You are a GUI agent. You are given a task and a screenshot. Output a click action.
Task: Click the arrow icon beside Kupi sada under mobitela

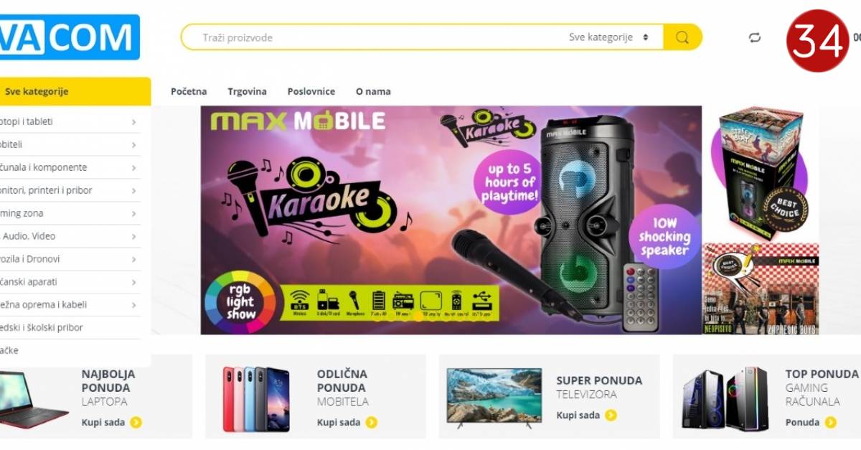coord(371,422)
